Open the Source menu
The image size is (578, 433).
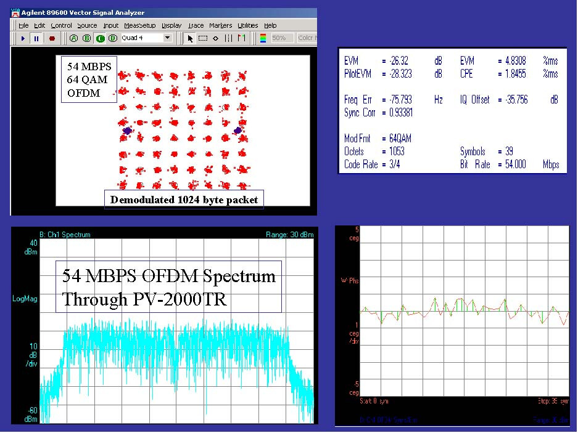pyautogui.click(x=87, y=25)
